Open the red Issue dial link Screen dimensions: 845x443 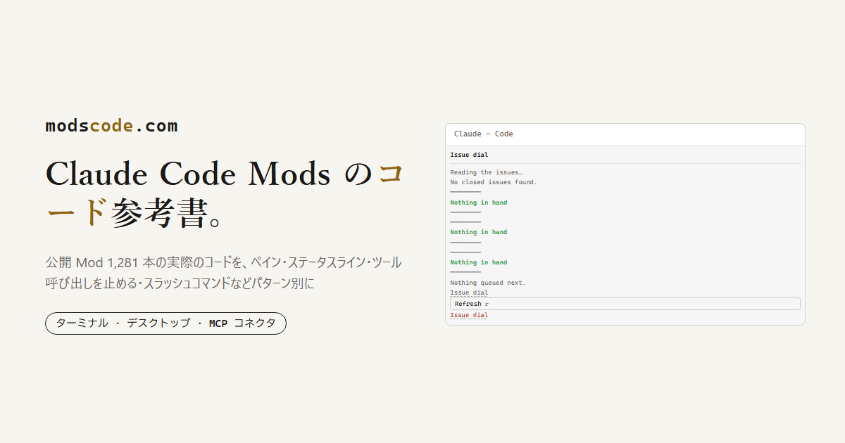pos(469,315)
